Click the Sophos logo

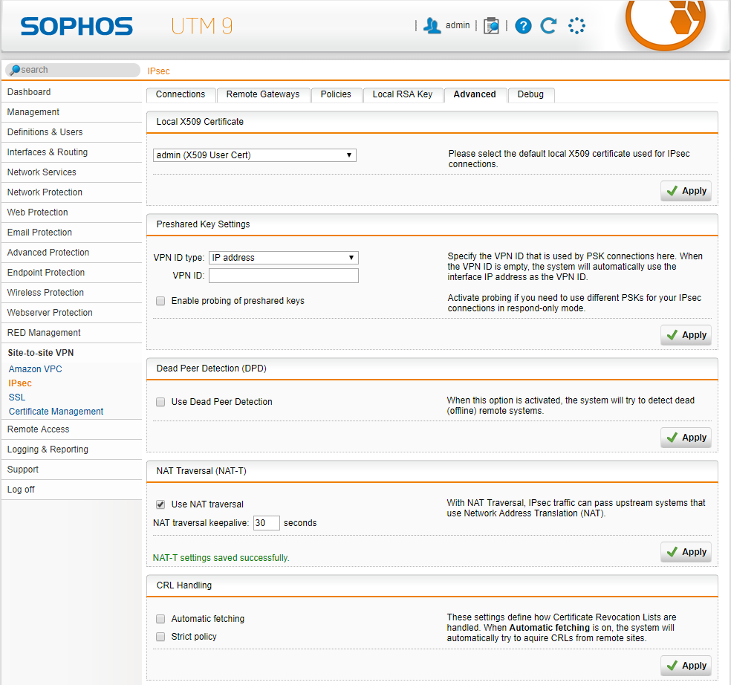coord(77,26)
